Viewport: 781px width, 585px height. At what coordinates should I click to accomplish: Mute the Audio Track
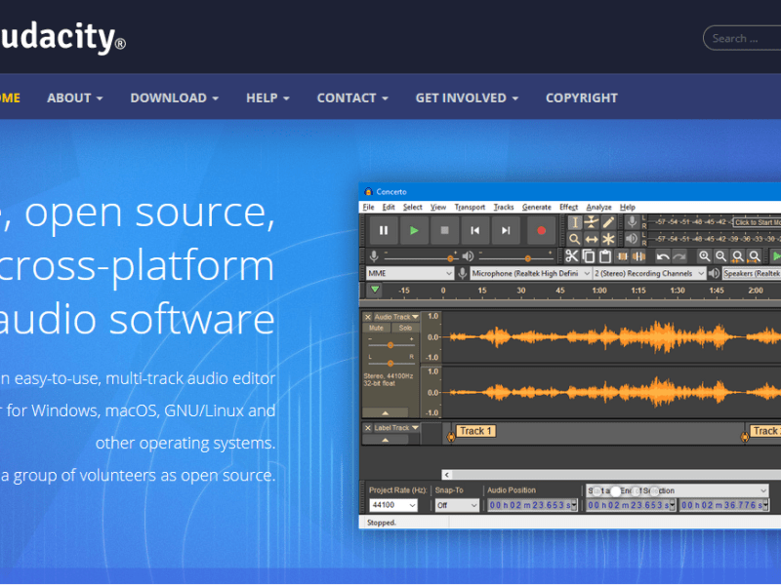(x=377, y=328)
